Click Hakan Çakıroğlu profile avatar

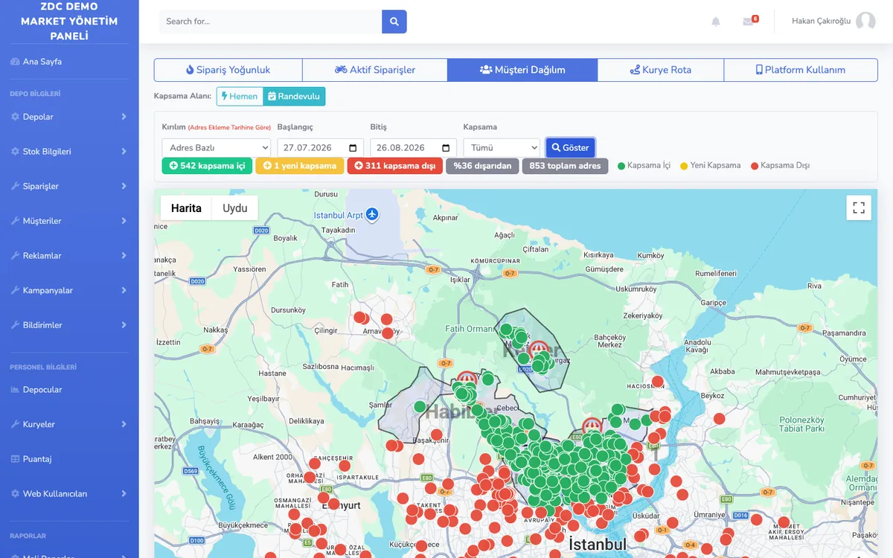pos(865,22)
